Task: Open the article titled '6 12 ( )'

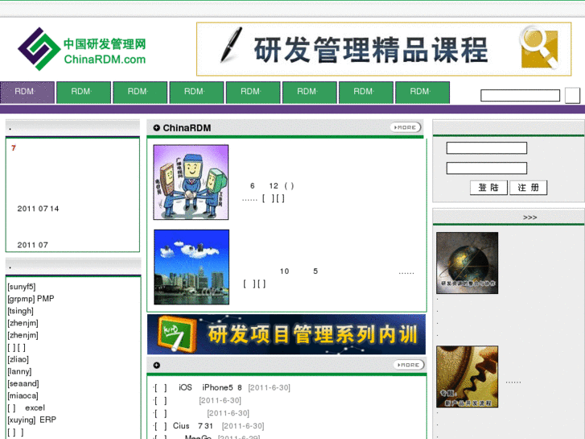Action: [x=272, y=186]
